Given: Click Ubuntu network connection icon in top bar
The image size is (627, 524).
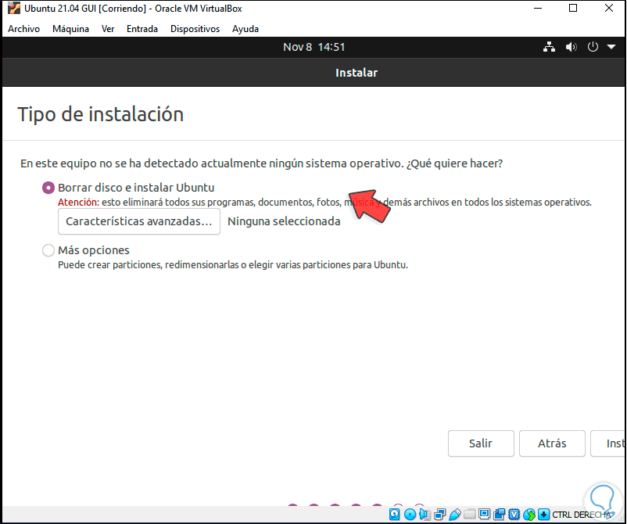Looking at the screenshot, I should coord(549,47).
